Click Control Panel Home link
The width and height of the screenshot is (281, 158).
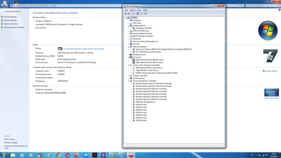[x=12, y=11]
